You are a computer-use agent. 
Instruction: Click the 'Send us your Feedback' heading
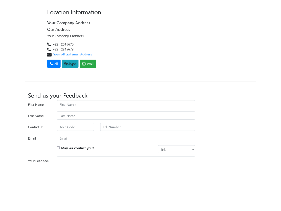pos(58,96)
